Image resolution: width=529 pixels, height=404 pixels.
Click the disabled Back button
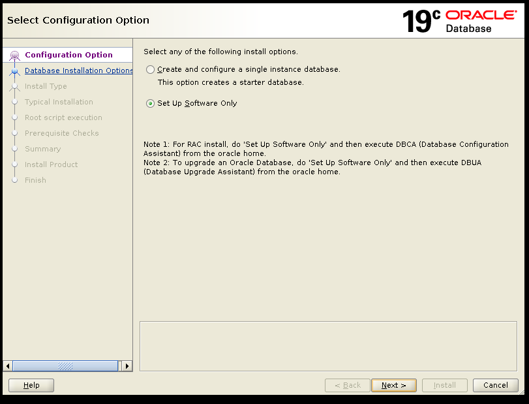pyautogui.click(x=348, y=385)
